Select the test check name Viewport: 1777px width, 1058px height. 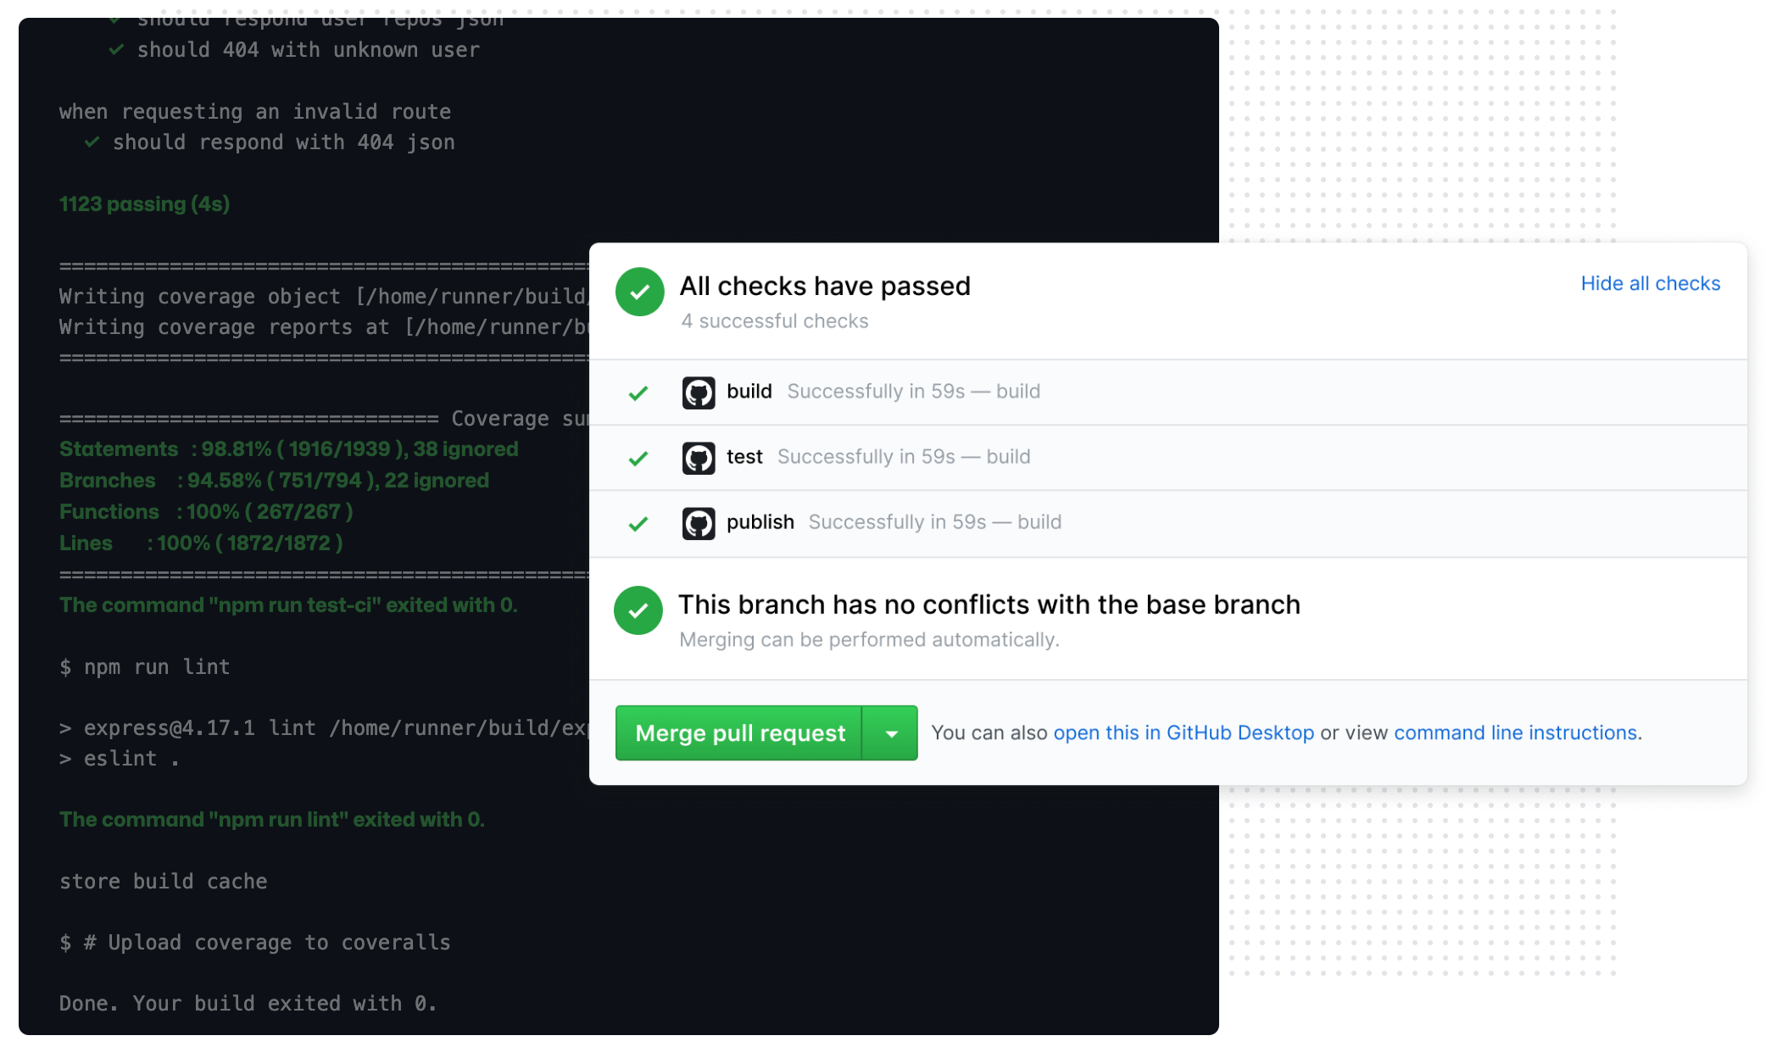(x=744, y=457)
